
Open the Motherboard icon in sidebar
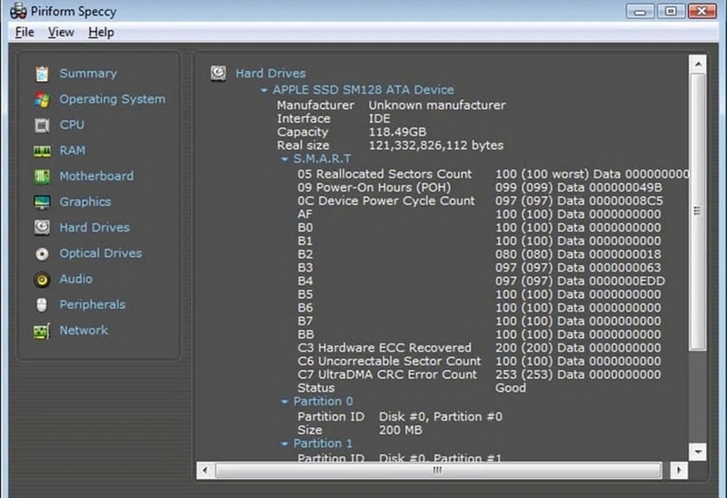[42, 176]
